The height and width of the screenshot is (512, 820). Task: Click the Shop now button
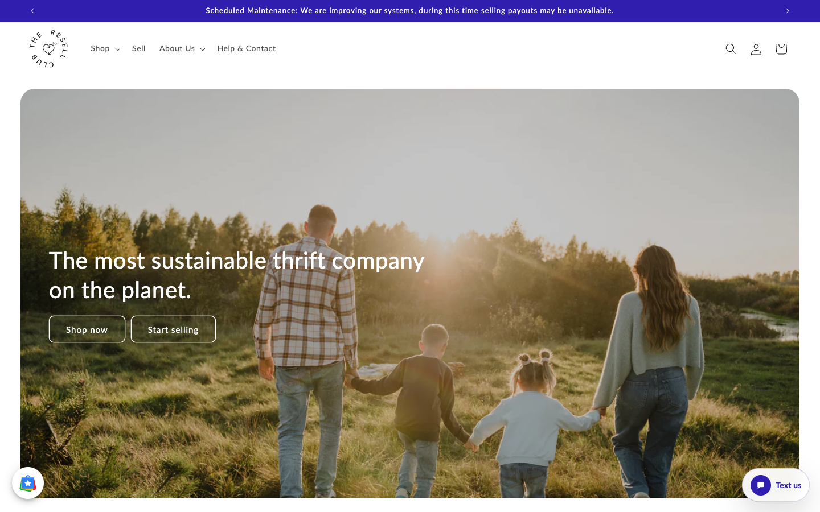[x=87, y=329]
